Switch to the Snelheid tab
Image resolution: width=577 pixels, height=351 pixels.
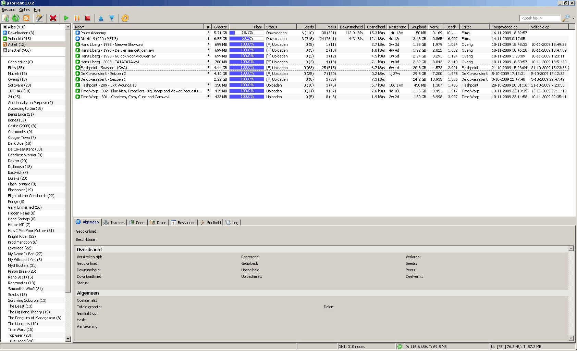pos(211,223)
